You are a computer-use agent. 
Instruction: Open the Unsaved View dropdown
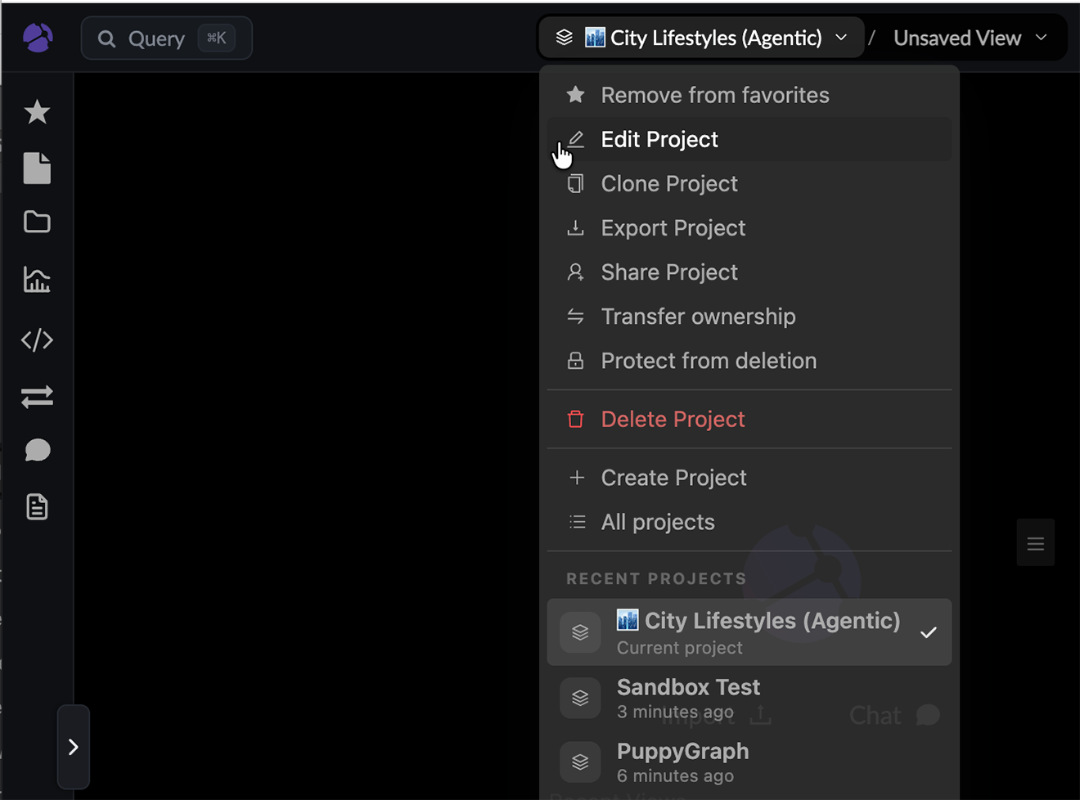970,38
